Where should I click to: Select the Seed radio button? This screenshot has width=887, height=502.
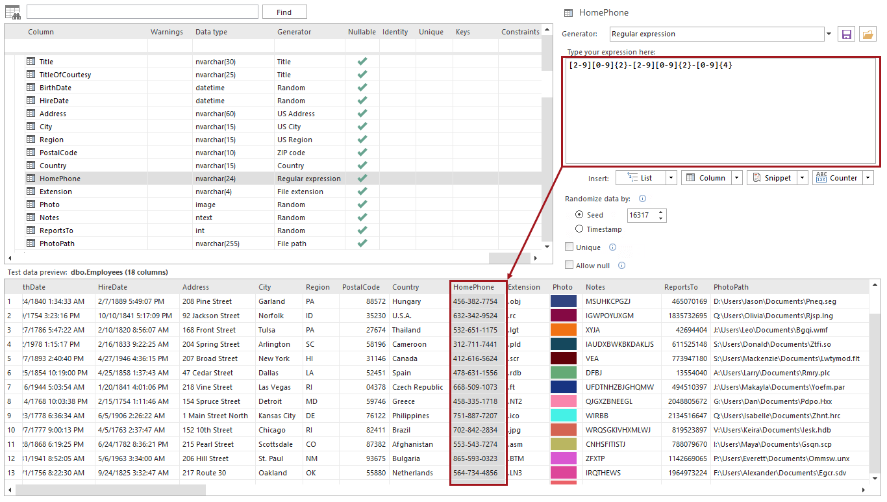[579, 215]
